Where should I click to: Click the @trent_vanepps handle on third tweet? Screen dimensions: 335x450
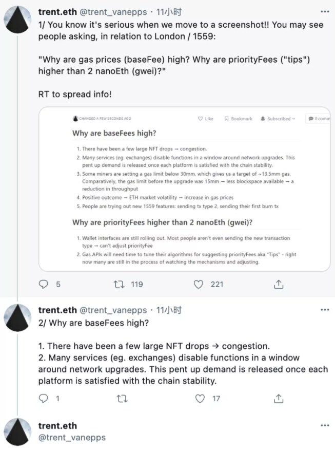click(72, 437)
